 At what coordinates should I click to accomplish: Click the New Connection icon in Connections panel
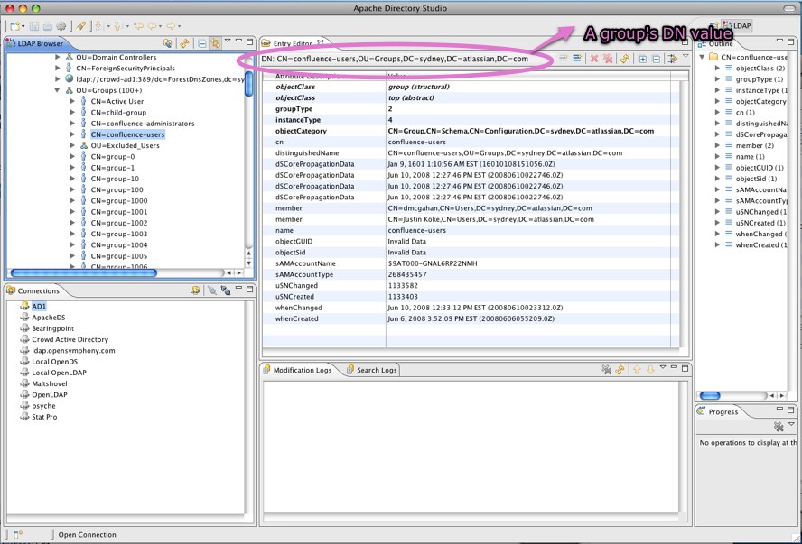click(x=195, y=290)
